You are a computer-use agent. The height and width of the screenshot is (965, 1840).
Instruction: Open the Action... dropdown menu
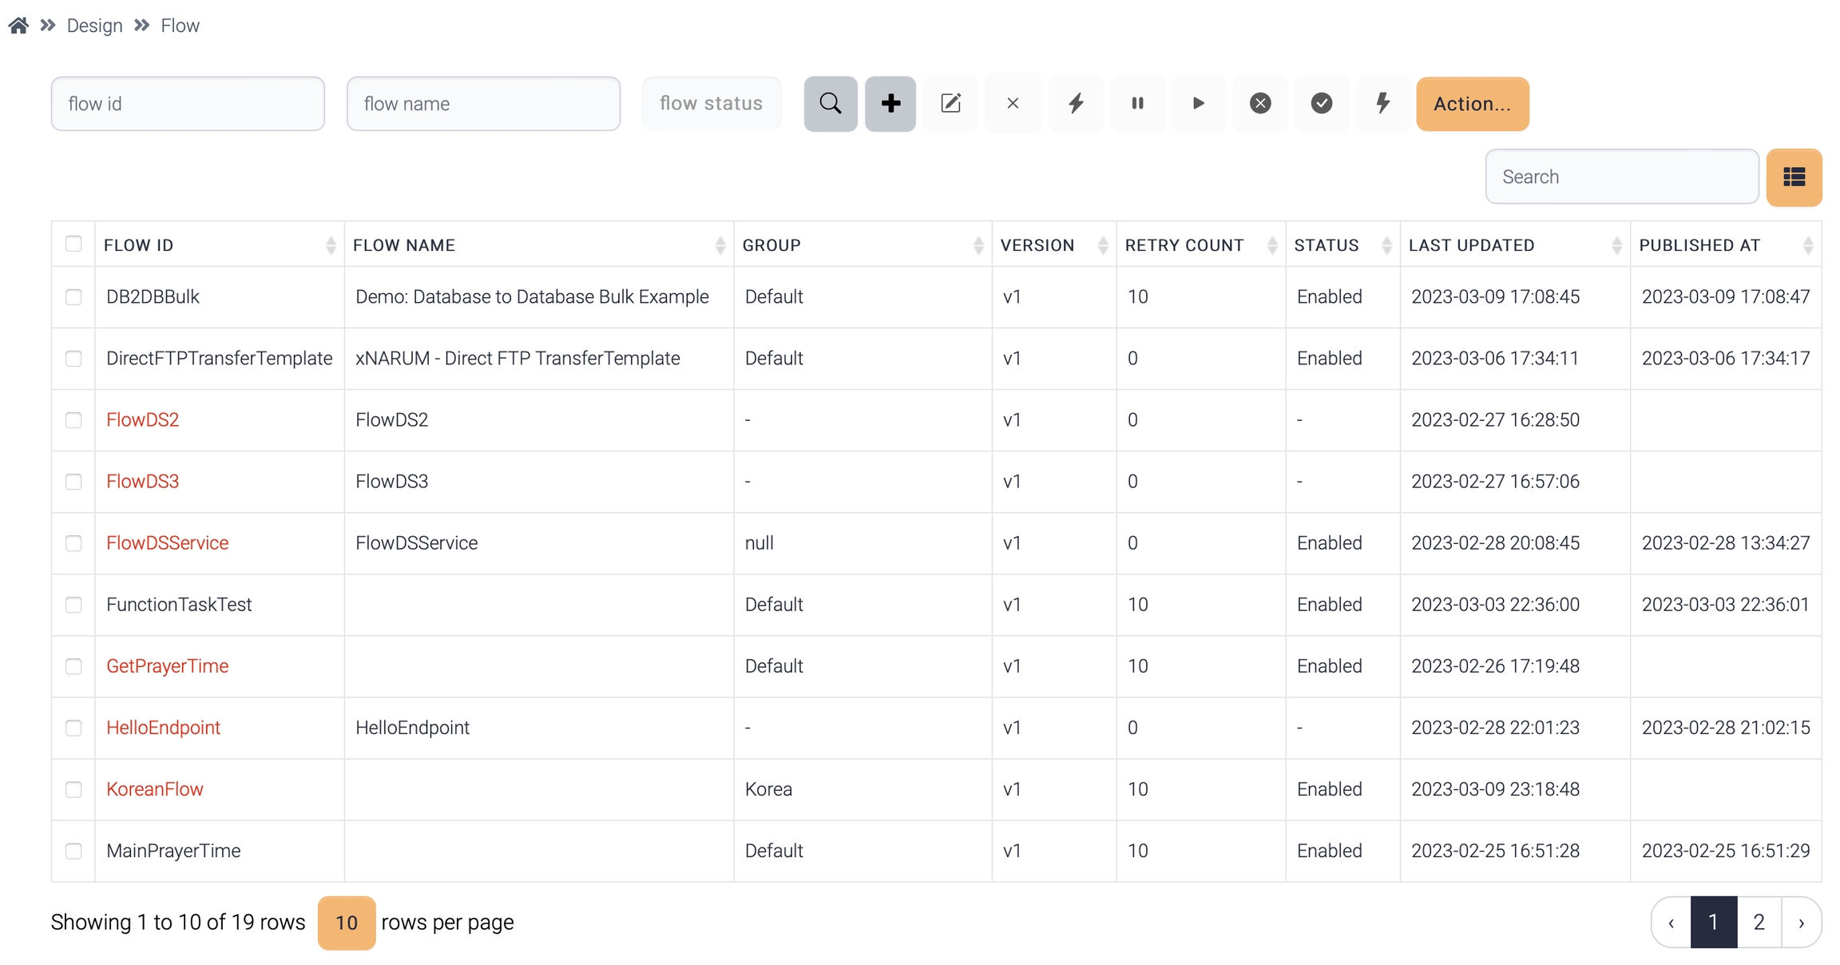point(1472,104)
